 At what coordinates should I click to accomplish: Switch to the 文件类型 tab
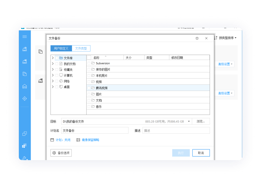[x=81, y=49]
